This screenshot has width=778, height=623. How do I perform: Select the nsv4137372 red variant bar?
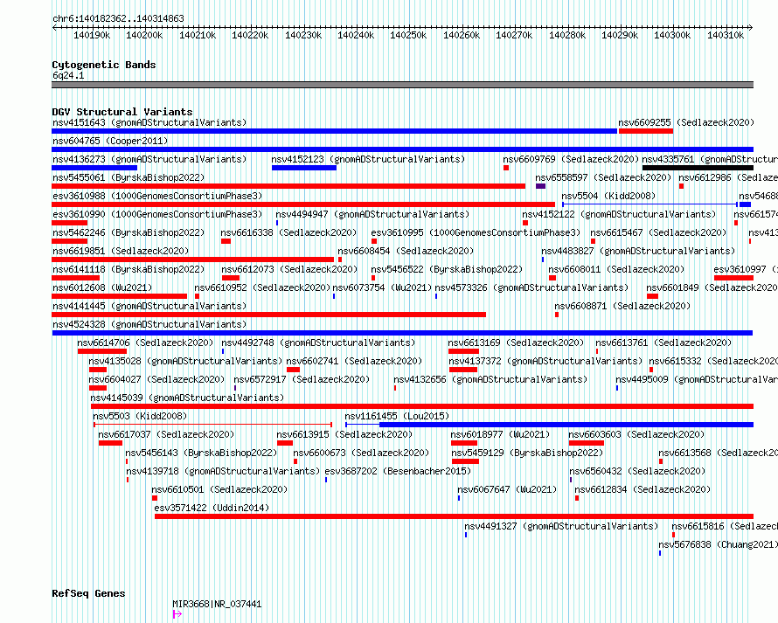pyautogui.click(x=463, y=370)
